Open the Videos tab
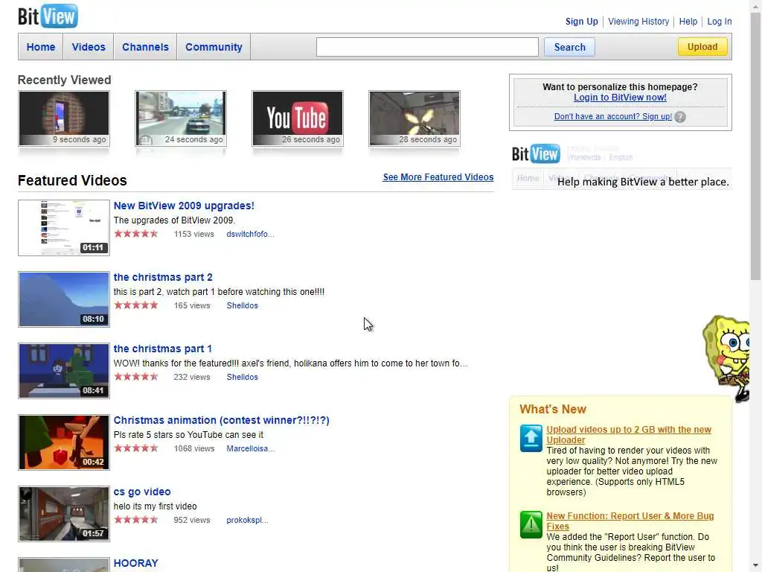Image resolution: width=762 pixels, height=572 pixels. click(89, 47)
